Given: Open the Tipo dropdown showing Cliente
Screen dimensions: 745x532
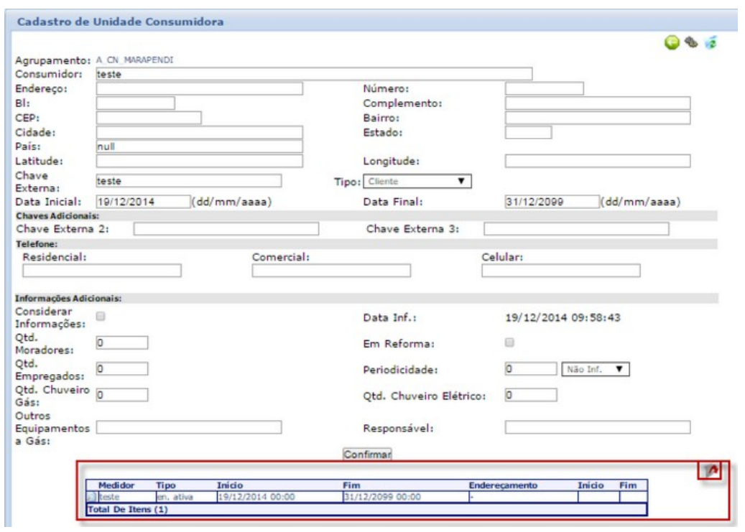Looking at the screenshot, I should pos(417,182).
